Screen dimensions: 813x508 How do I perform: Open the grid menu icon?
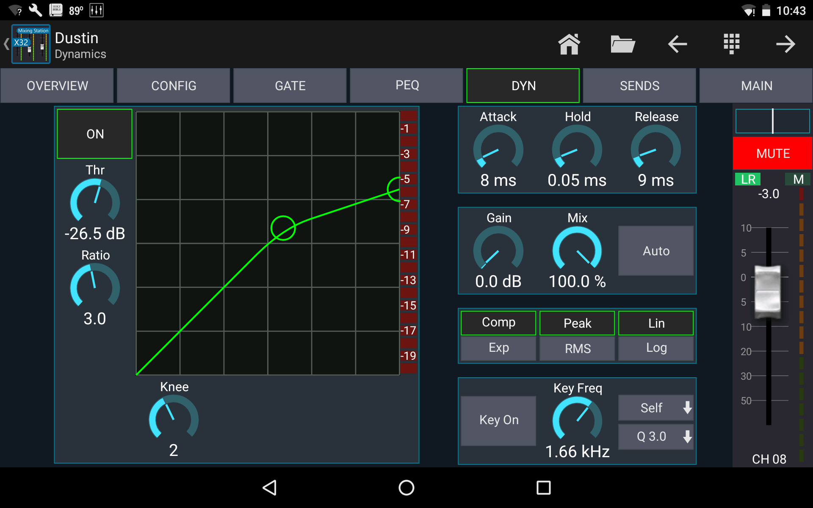731,44
